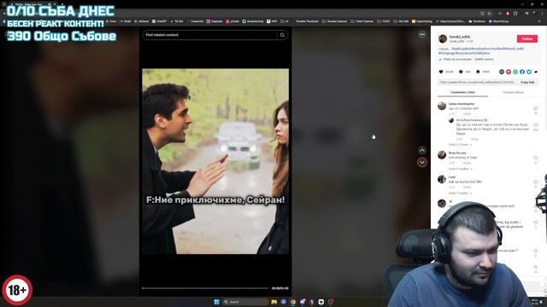The width and height of the screenshot is (547, 307).
Task: Go to previous video with up arrow
Action: coord(421,150)
